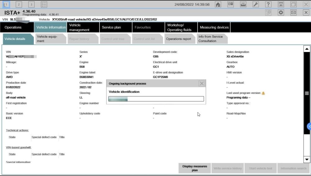
Task: Click the VIN-based goodwill heading
Action: coord(18,147)
